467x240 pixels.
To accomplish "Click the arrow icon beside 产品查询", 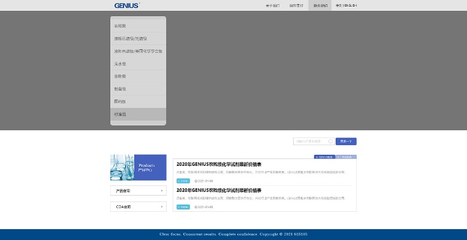I will 162,191.
